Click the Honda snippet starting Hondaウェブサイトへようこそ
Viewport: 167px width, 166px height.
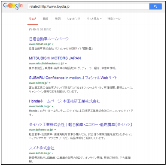[81, 113]
